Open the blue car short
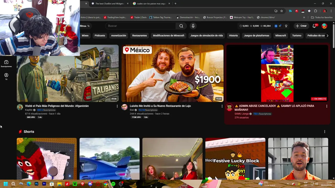This screenshot has height=188, width=335. click(x=109, y=159)
